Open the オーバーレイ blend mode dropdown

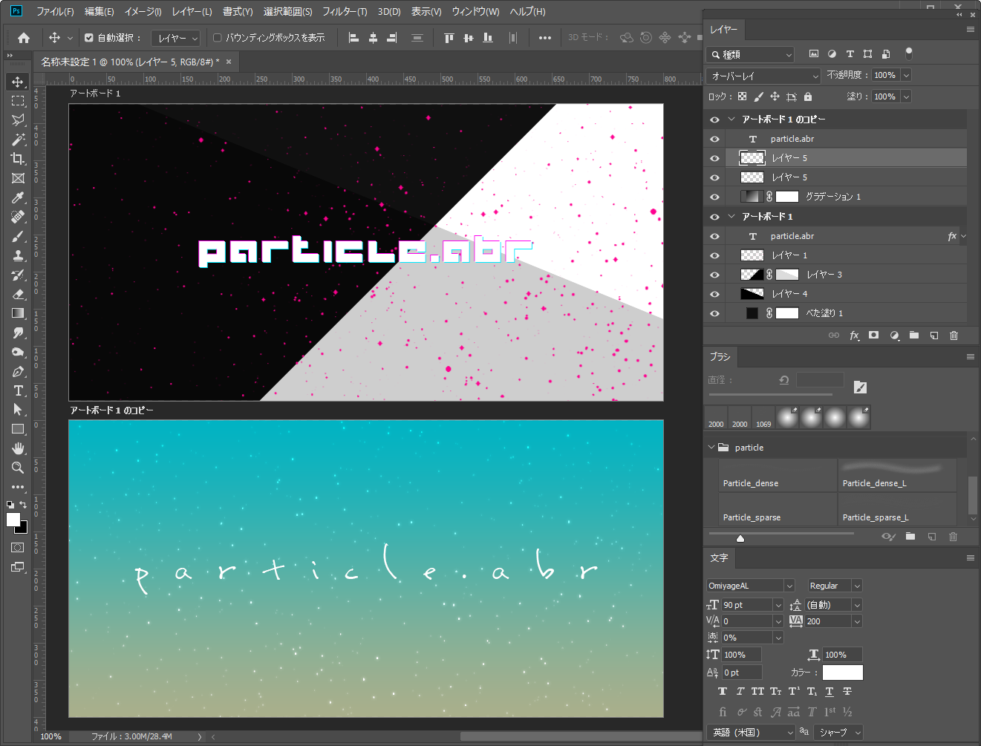tap(763, 76)
